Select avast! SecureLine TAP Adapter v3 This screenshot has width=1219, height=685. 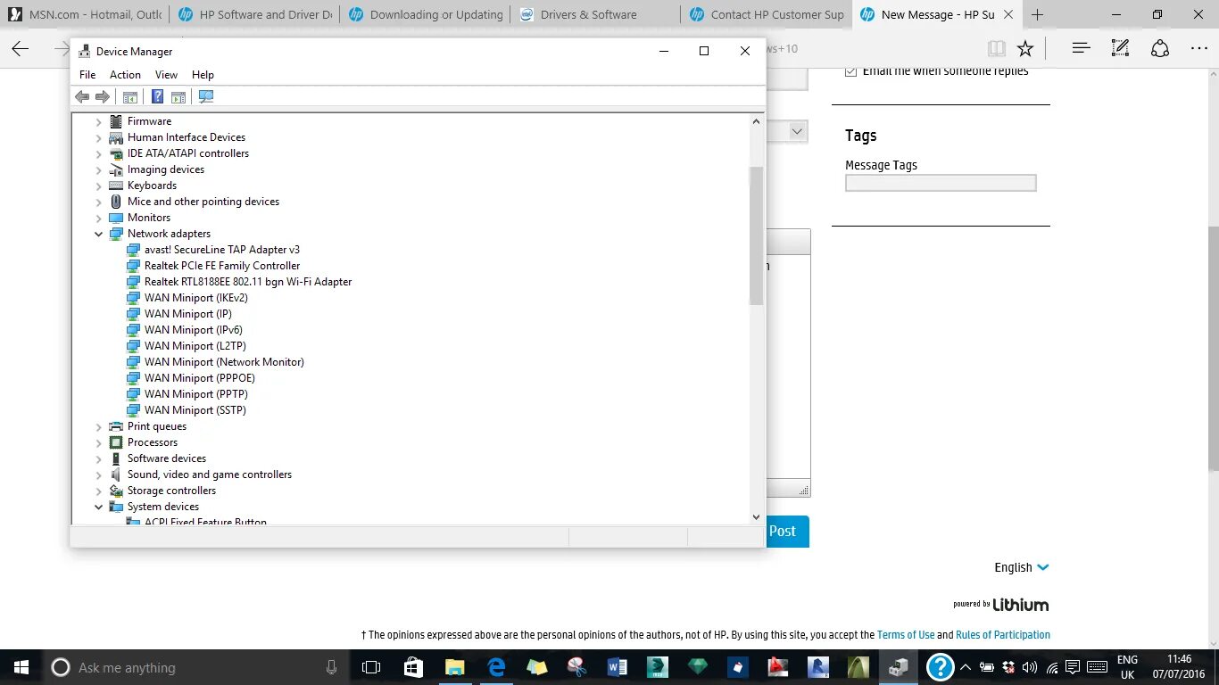click(x=222, y=250)
